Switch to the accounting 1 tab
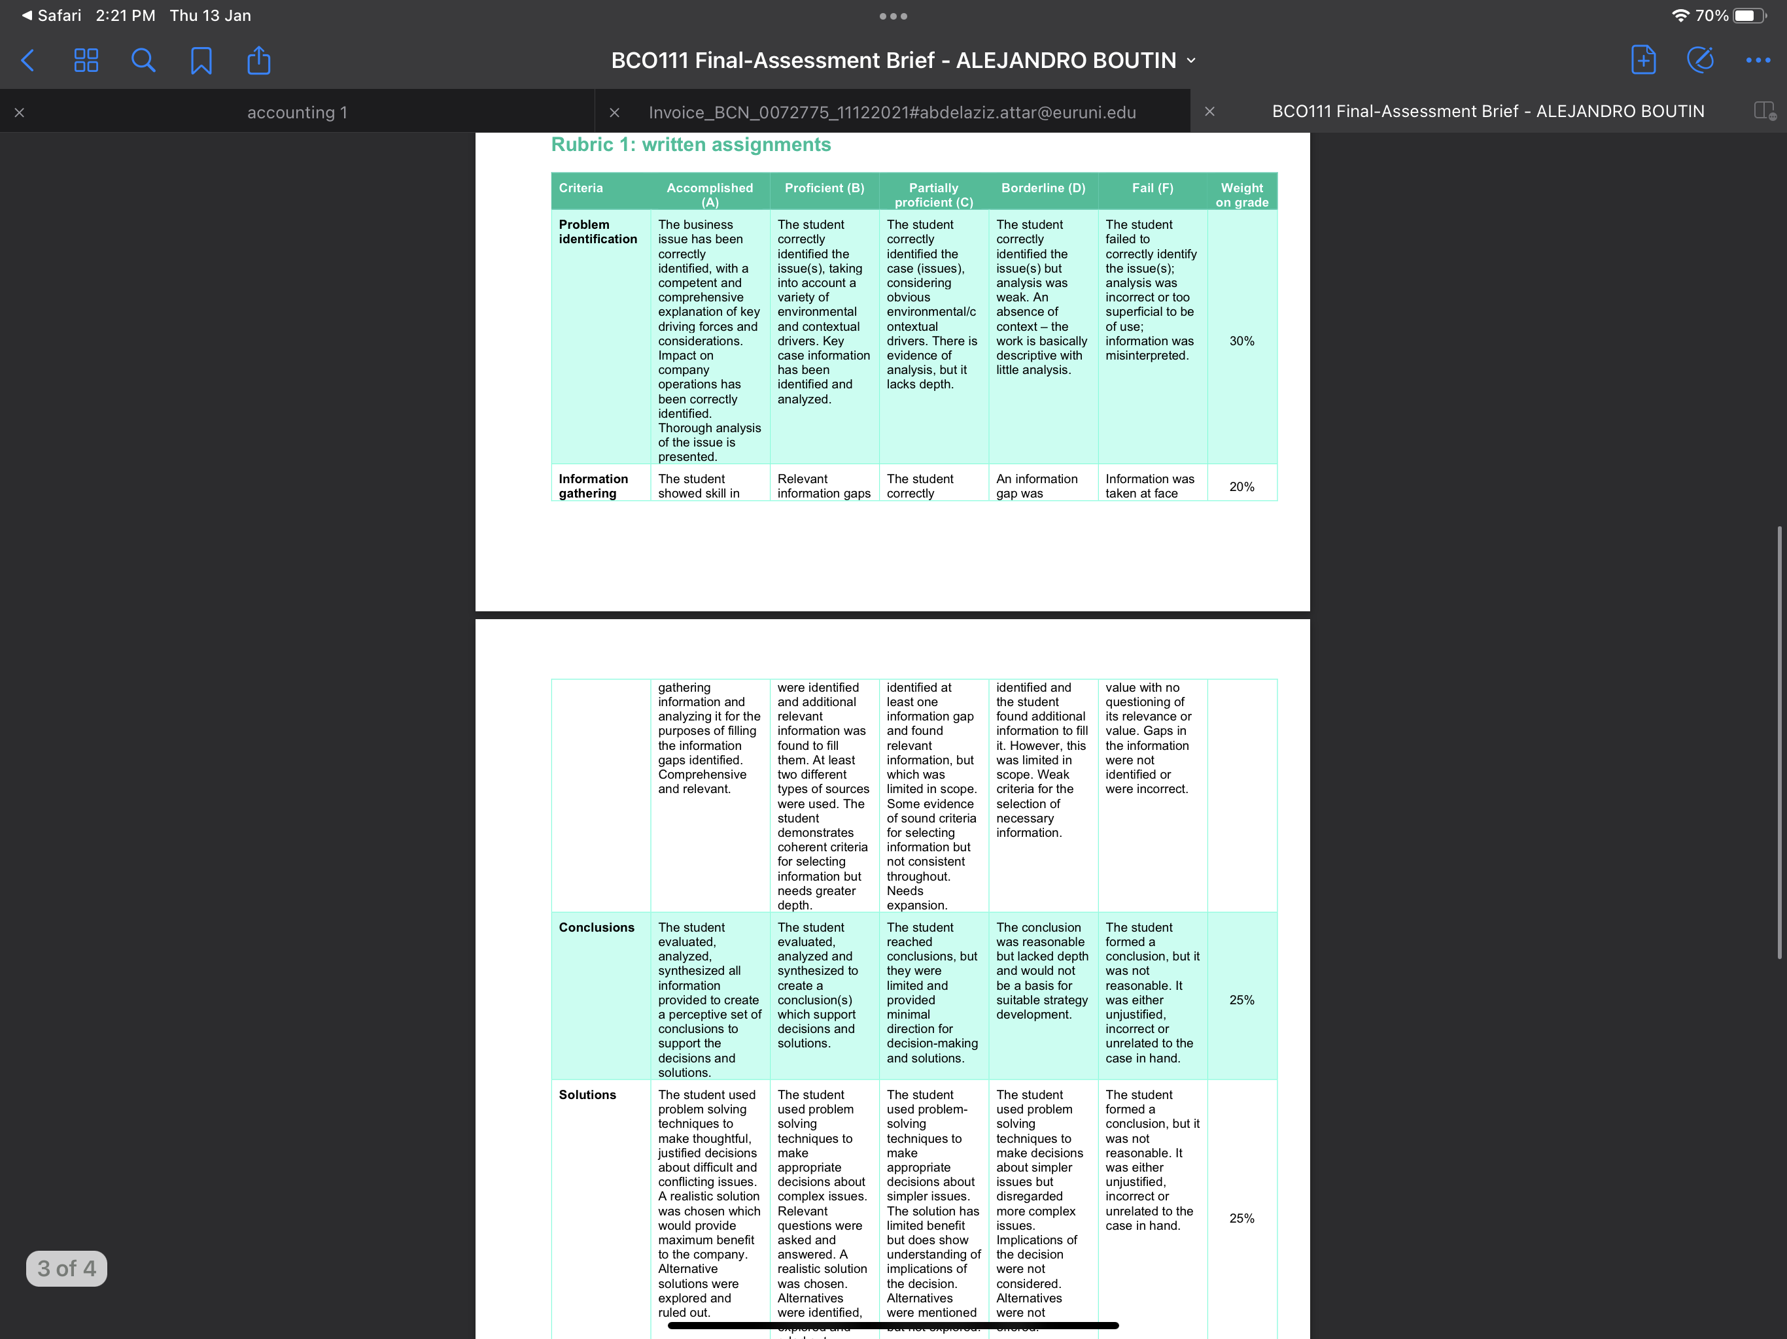Image resolution: width=1787 pixels, height=1339 pixels. click(298, 112)
